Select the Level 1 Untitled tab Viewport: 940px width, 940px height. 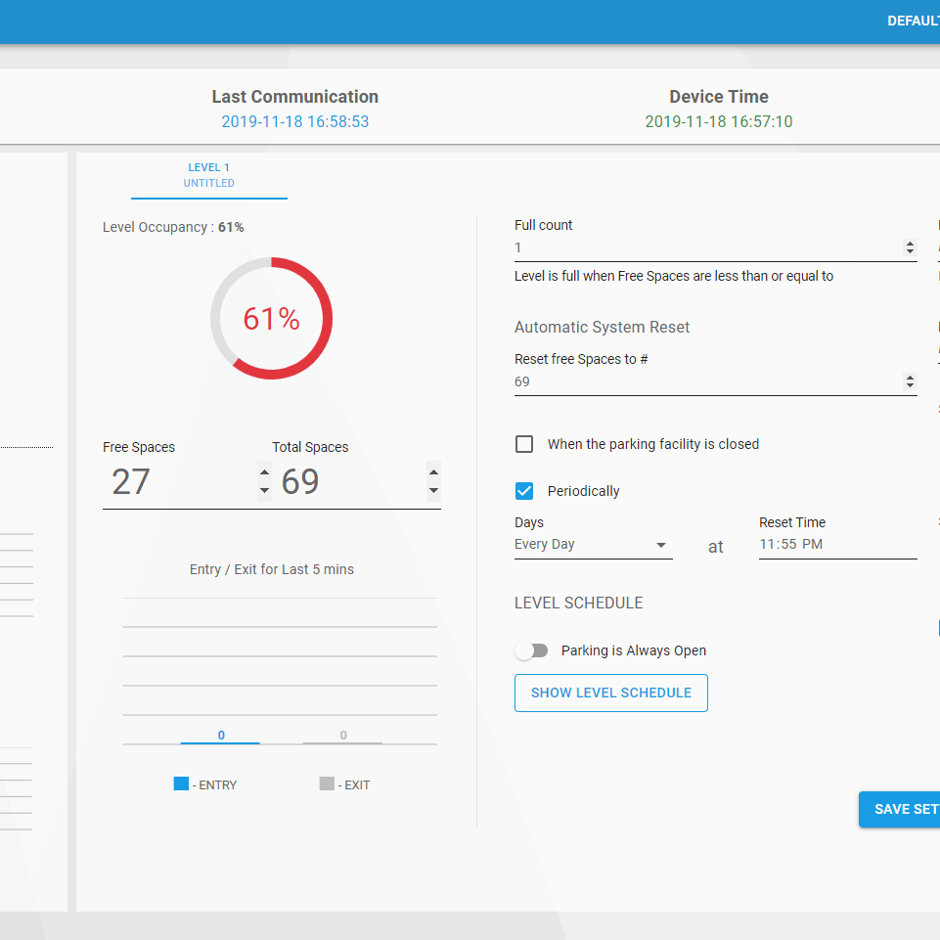(x=209, y=175)
